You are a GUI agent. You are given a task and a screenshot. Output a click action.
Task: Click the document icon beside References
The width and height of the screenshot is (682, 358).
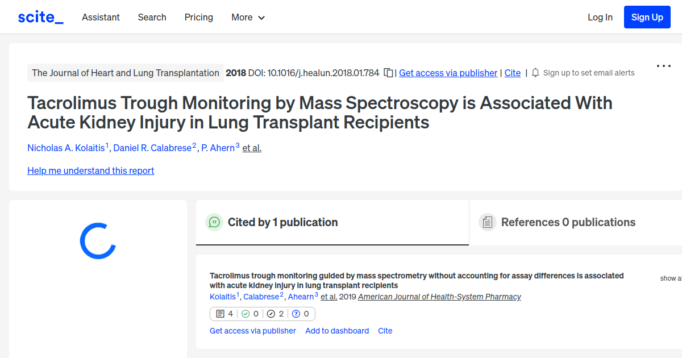(488, 222)
